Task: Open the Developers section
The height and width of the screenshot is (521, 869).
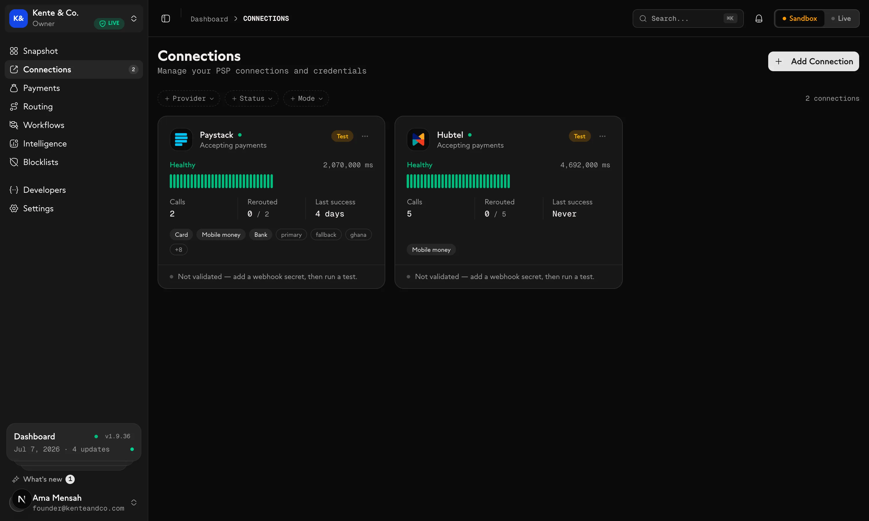Action: coord(74,190)
